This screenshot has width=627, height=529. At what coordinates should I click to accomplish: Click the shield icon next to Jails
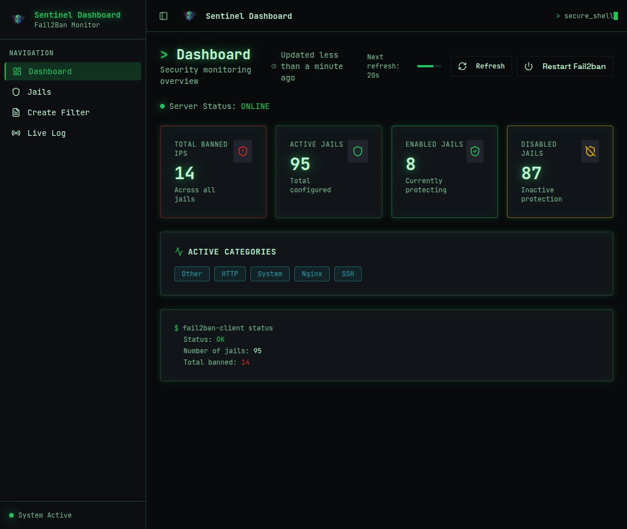(x=16, y=92)
